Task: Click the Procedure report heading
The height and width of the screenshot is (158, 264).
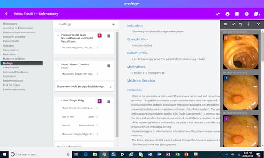Action: click(x=135, y=90)
